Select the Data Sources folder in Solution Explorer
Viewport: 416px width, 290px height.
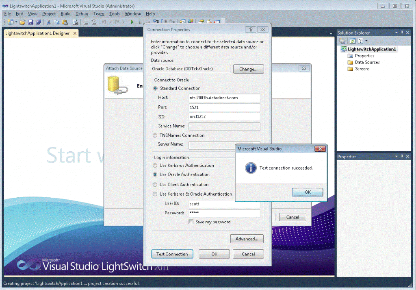[x=367, y=62]
